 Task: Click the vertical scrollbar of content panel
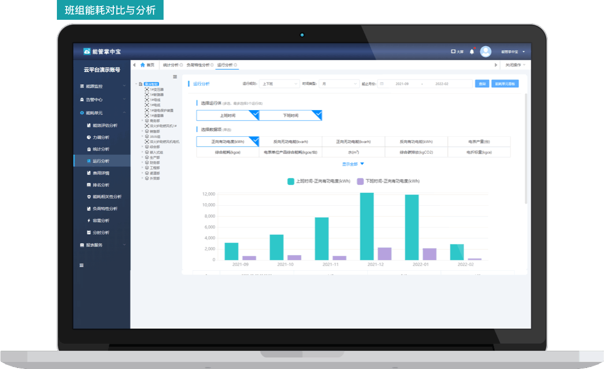point(526,148)
